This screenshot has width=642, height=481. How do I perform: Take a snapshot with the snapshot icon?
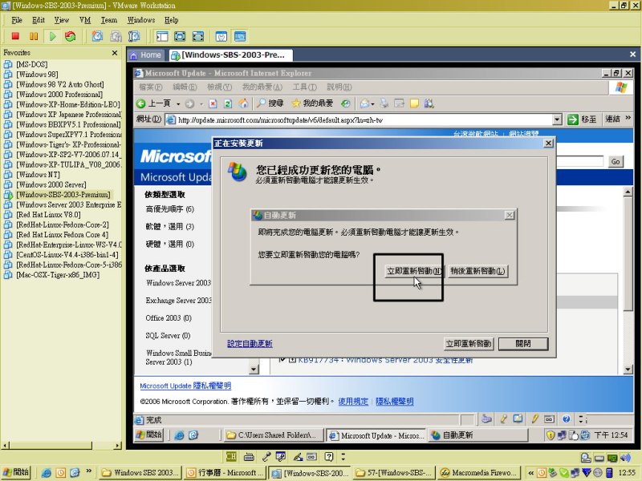[97, 36]
